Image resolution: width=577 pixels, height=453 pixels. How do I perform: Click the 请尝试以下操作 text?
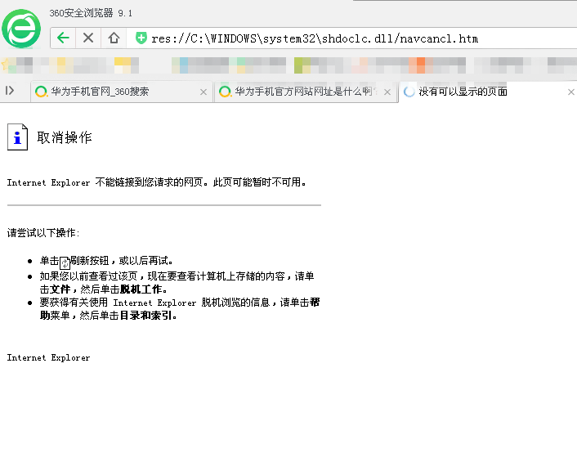click(43, 233)
